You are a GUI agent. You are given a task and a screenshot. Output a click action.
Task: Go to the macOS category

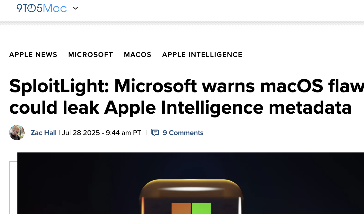pyautogui.click(x=138, y=55)
